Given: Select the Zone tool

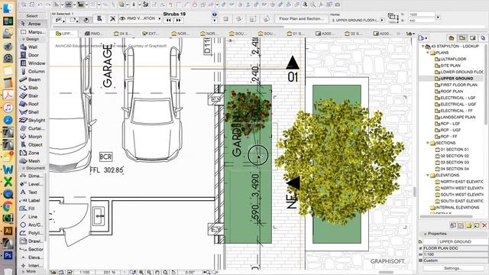Looking at the screenshot, I should click(x=32, y=153).
